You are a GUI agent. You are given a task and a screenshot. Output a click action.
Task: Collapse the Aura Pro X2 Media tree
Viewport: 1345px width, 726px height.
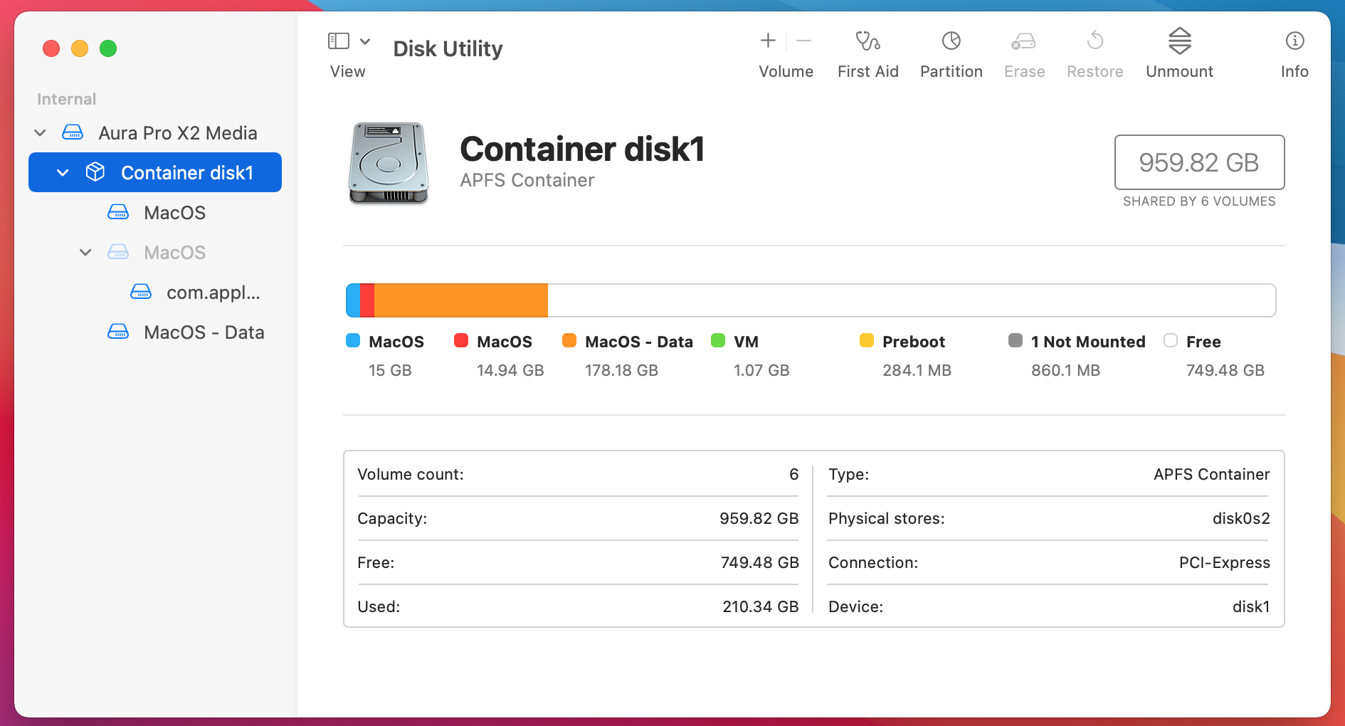tap(41, 133)
